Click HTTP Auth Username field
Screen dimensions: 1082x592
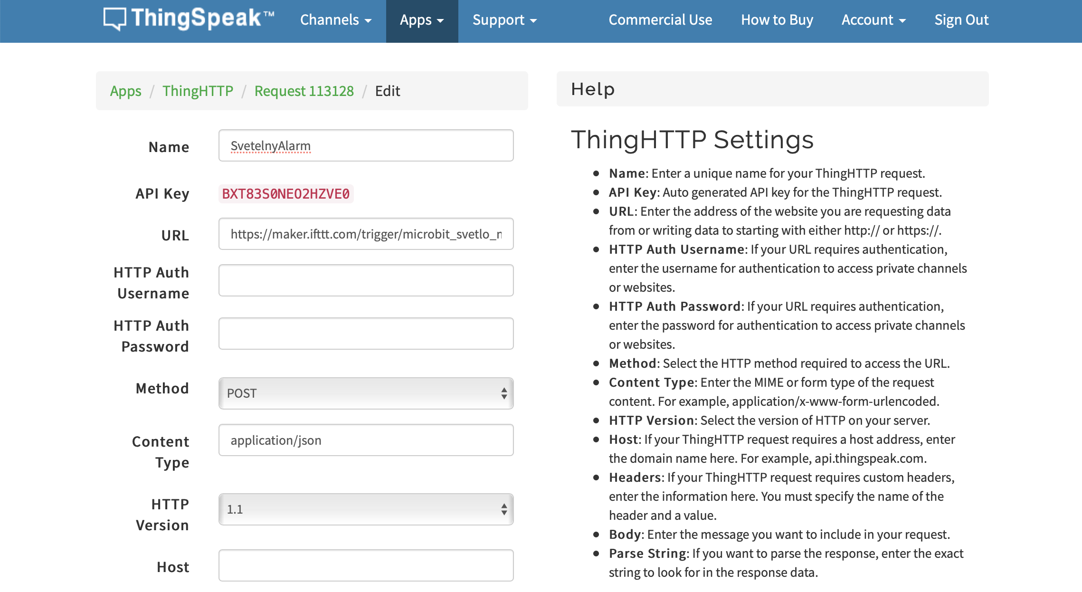366,281
